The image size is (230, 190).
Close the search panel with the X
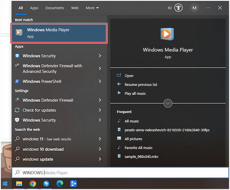click(x=220, y=8)
